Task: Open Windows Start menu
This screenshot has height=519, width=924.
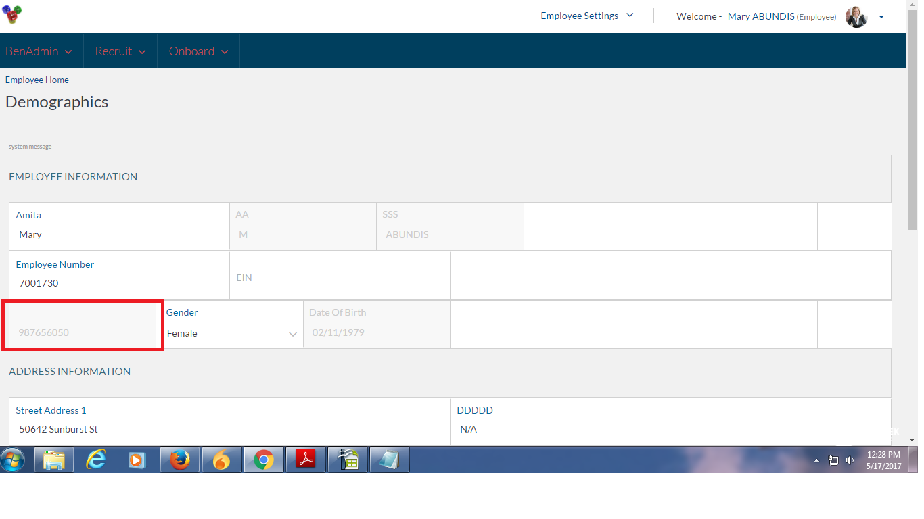Action: [12, 460]
